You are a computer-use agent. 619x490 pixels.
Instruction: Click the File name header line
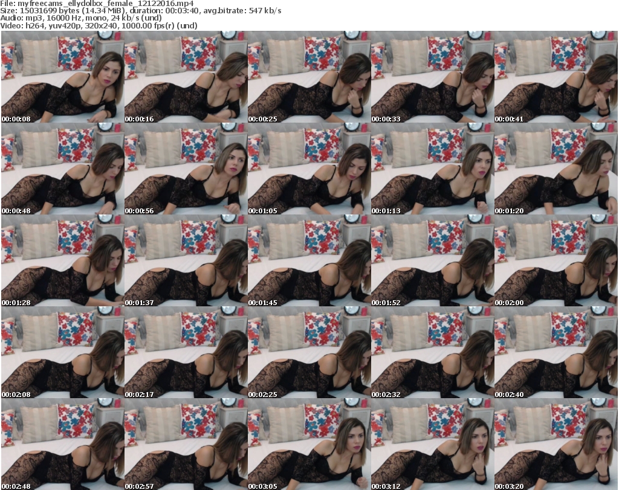(x=97, y=3)
